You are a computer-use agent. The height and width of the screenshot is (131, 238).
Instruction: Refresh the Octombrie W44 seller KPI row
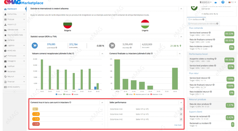pos(181,109)
